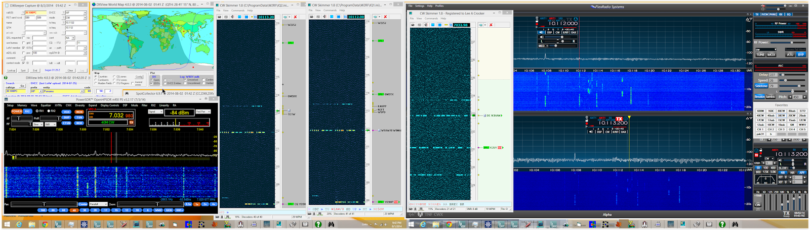The image size is (810, 230).
Task: Click the Lookup button in DXKeeper Capture
Action: (x=11, y=71)
